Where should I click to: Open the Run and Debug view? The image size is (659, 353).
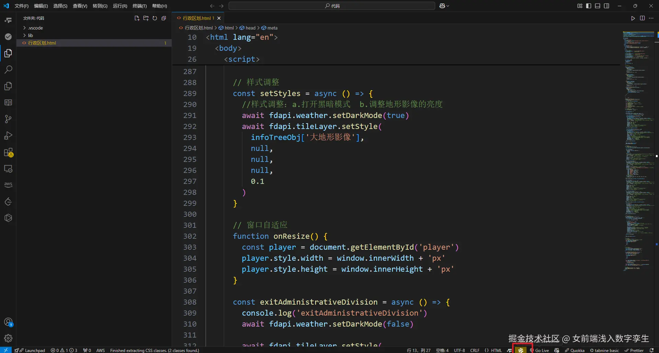click(8, 136)
